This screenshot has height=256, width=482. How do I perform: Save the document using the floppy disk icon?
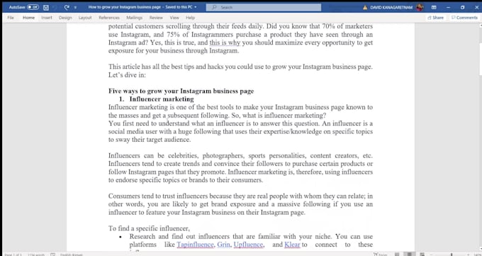tap(46, 7)
